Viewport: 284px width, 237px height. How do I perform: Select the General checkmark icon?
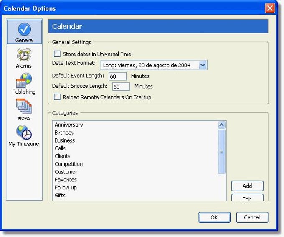click(x=24, y=29)
